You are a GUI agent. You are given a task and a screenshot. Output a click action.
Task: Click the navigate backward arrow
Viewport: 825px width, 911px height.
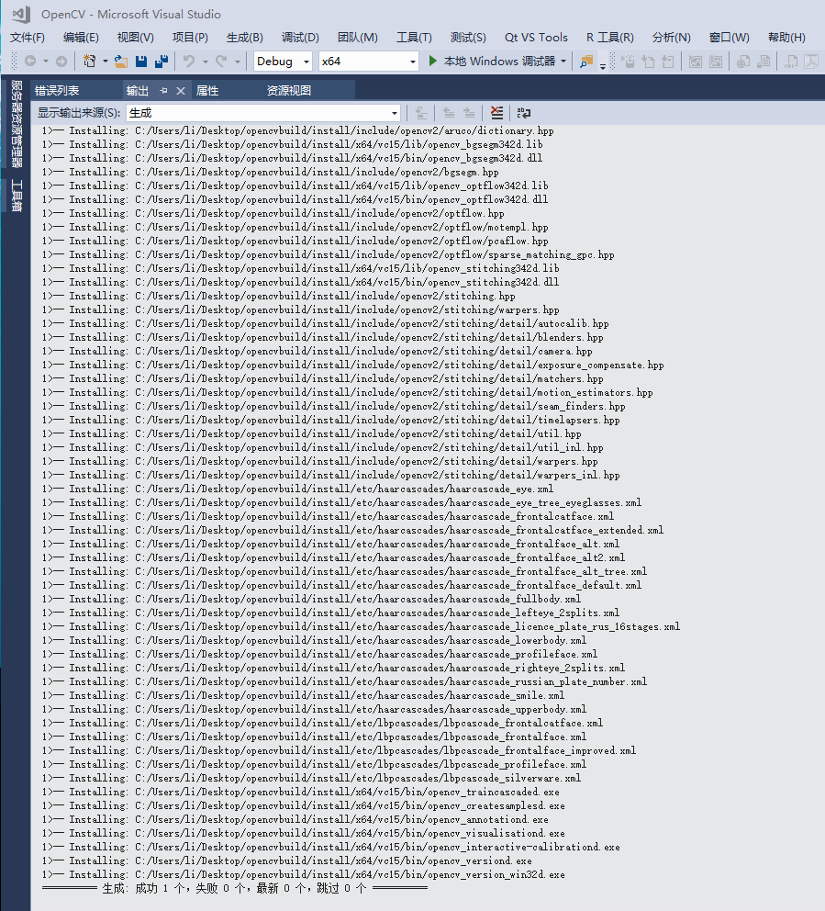pos(30,61)
